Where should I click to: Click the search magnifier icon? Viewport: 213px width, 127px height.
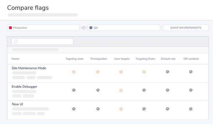[16, 42]
